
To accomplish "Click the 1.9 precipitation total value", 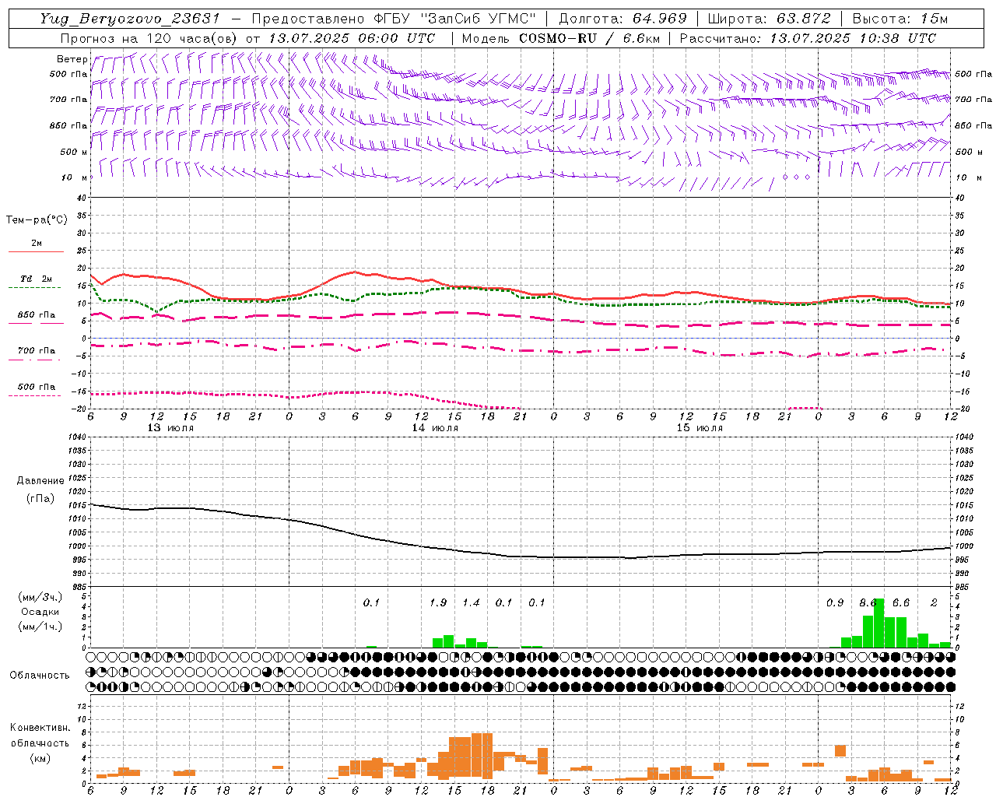I will tap(438, 603).
